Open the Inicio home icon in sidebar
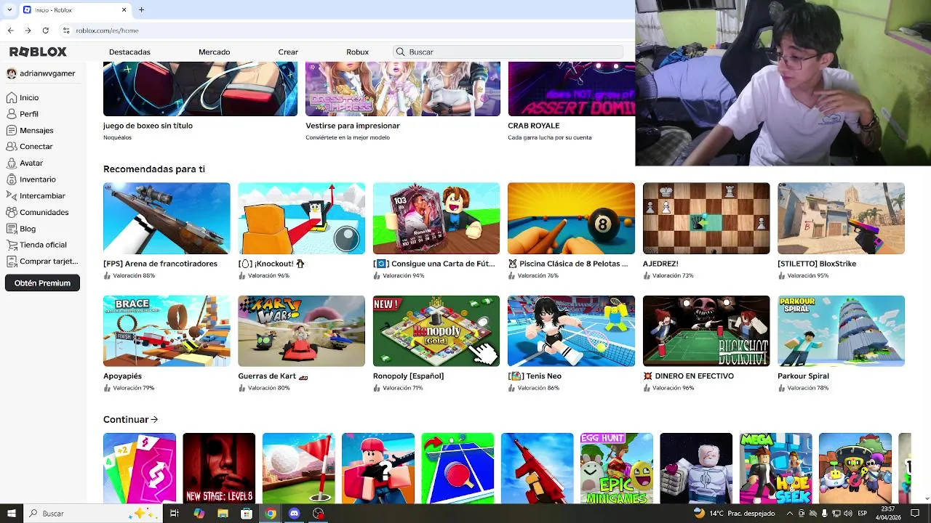The width and height of the screenshot is (931, 523). tap(12, 97)
